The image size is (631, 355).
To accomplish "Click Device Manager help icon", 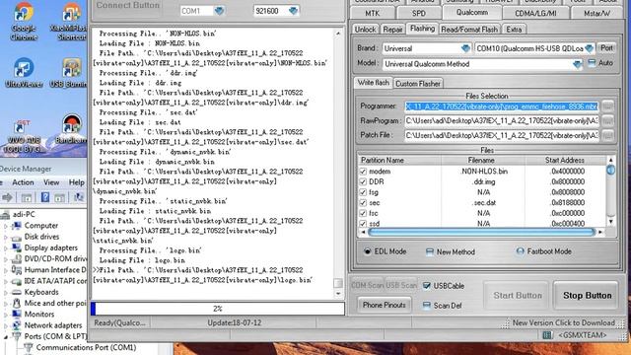I will tap(45, 197).
